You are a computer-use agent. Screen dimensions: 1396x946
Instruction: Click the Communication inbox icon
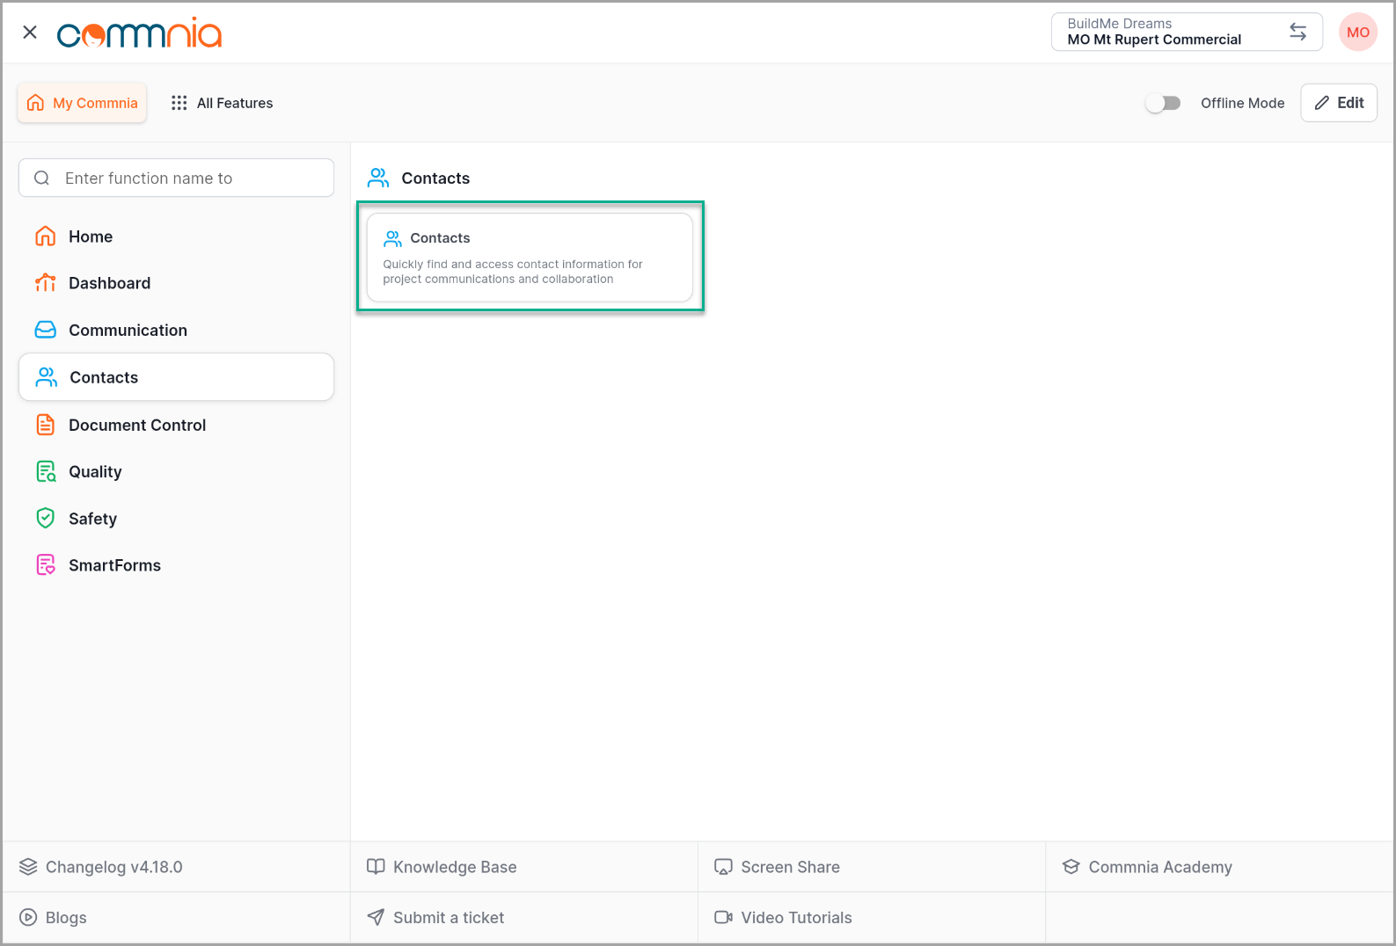click(x=45, y=330)
